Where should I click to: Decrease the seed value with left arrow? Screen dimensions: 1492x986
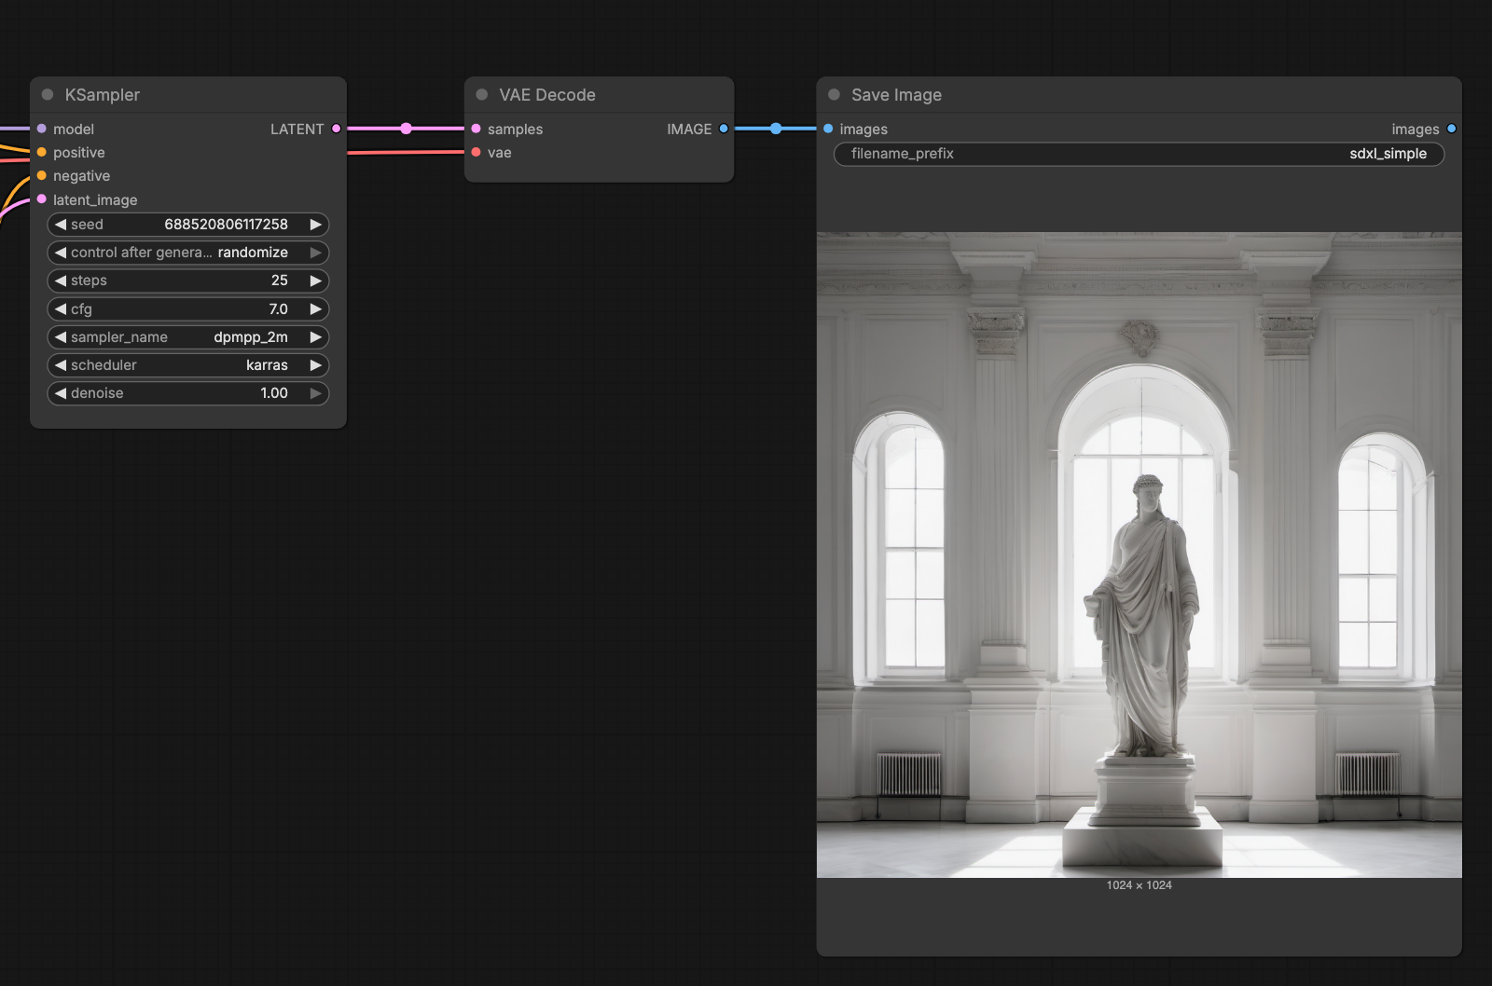pos(61,225)
